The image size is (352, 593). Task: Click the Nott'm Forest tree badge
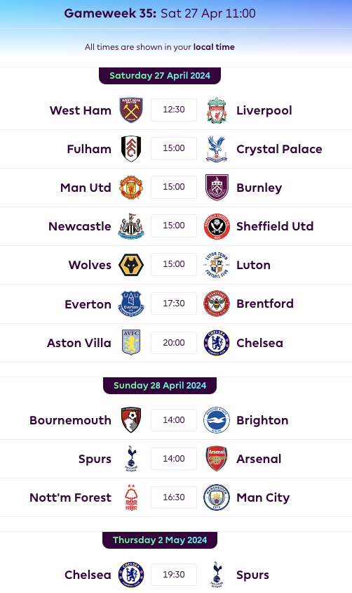[131, 497]
